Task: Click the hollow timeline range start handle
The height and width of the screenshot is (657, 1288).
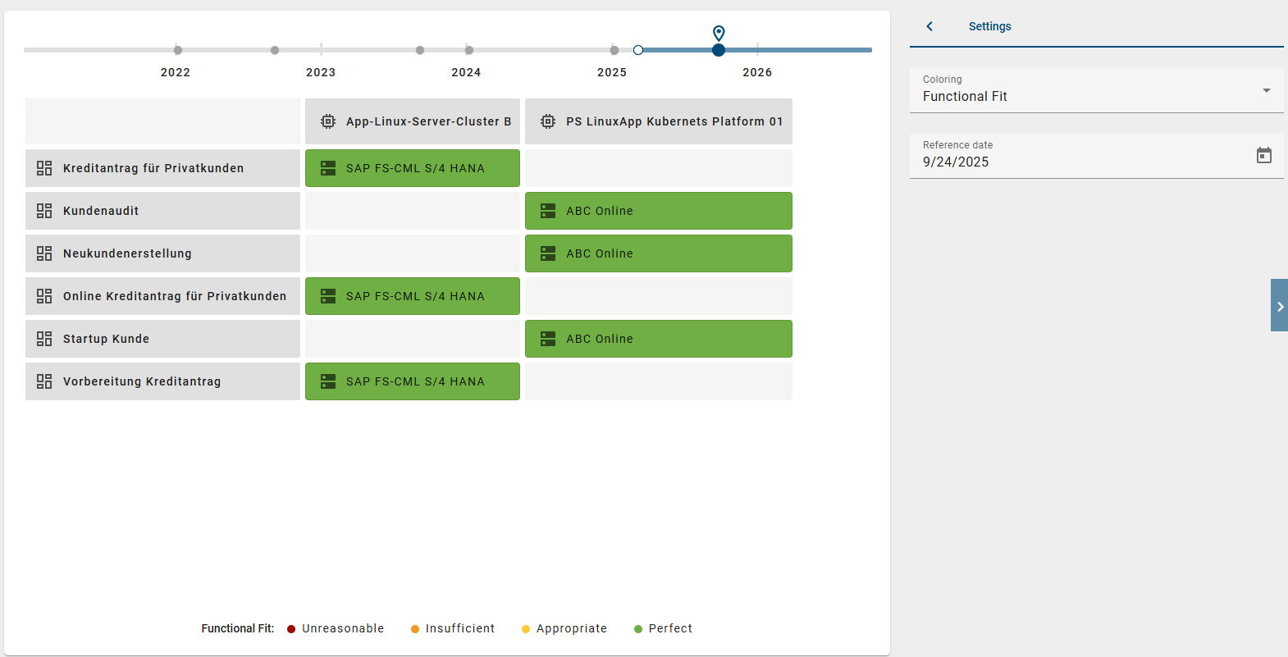Action: (638, 50)
